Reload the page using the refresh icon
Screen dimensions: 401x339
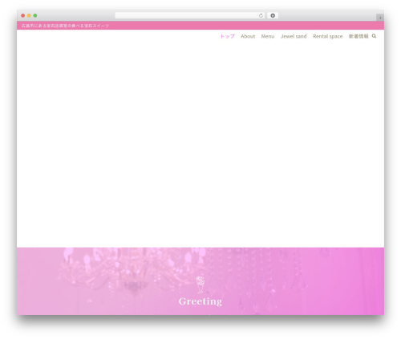pos(261,16)
